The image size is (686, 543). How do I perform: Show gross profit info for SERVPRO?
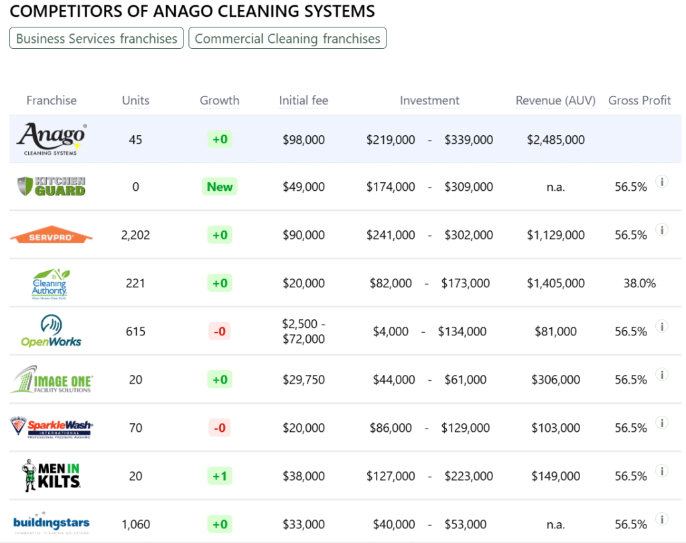click(662, 230)
